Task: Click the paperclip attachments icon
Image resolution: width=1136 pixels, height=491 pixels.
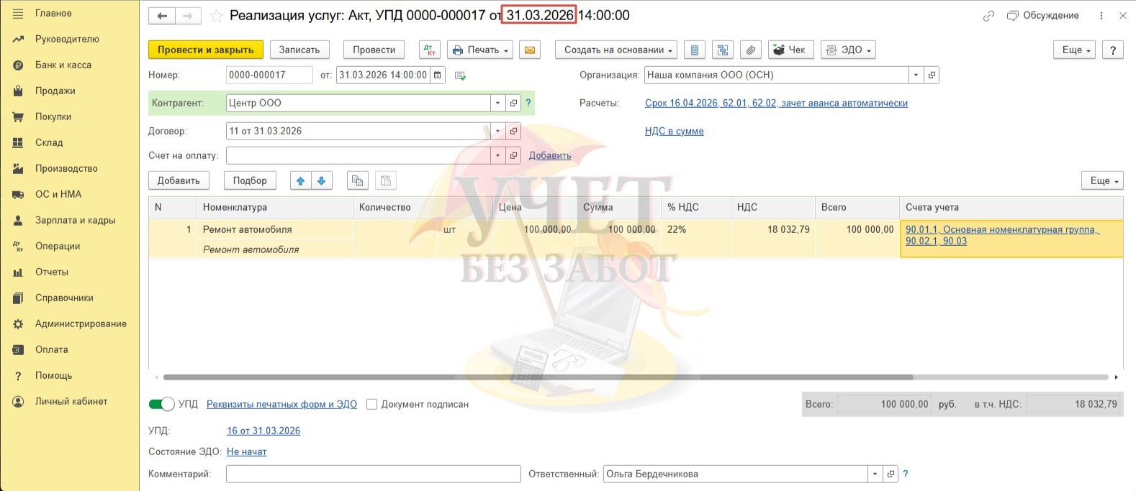Action: [x=750, y=50]
